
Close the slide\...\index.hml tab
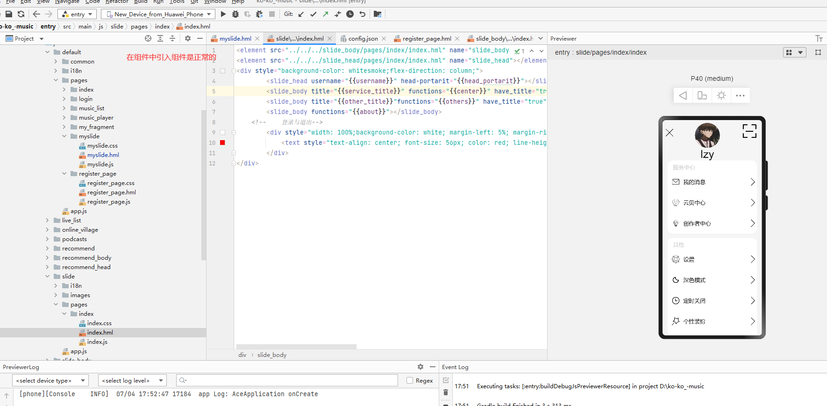point(329,38)
